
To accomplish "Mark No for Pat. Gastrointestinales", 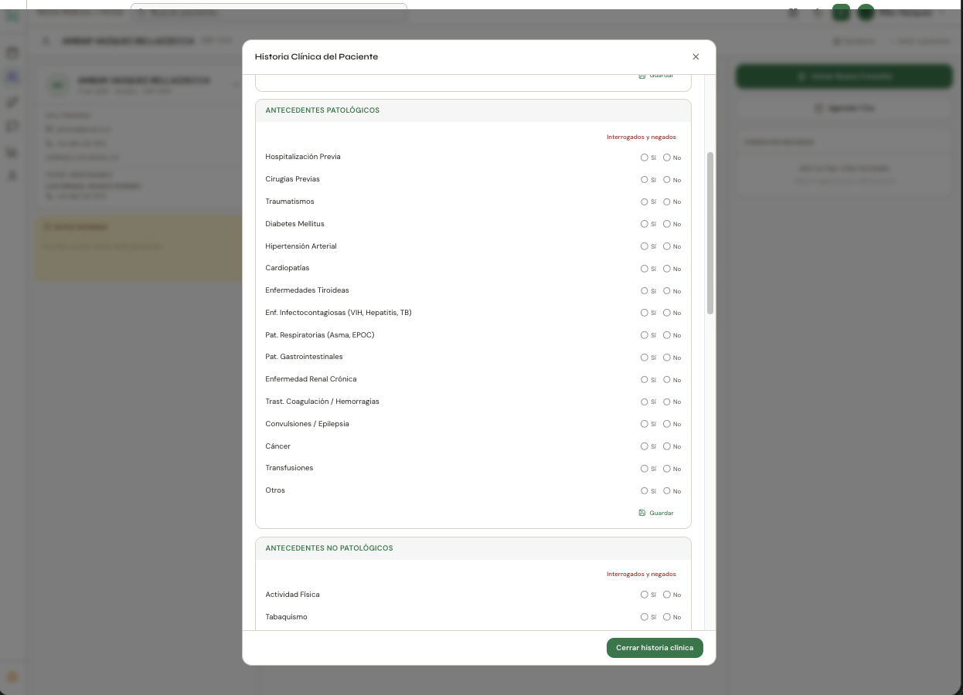I will 666,357.
